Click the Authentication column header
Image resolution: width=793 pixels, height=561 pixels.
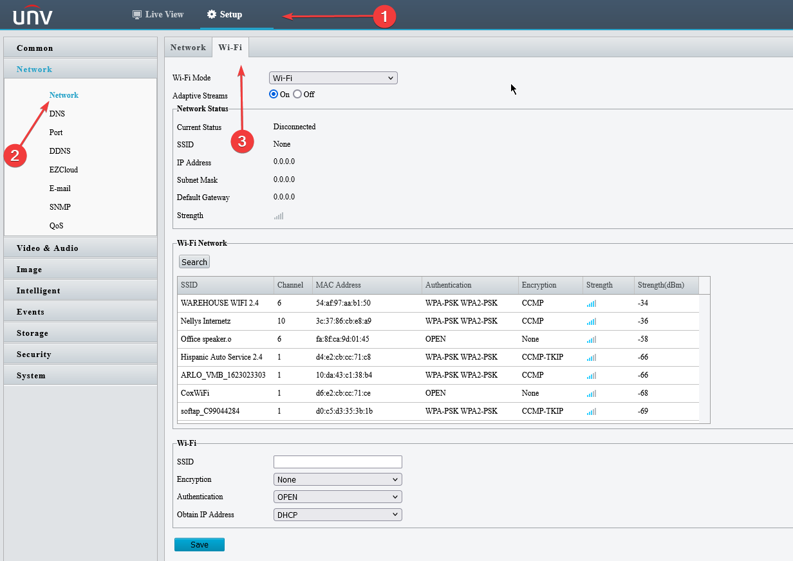pos(471,285)
